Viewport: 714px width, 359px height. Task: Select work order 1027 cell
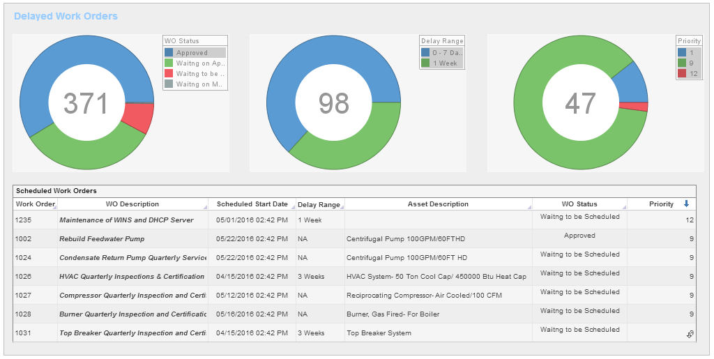tap(36, 296)
